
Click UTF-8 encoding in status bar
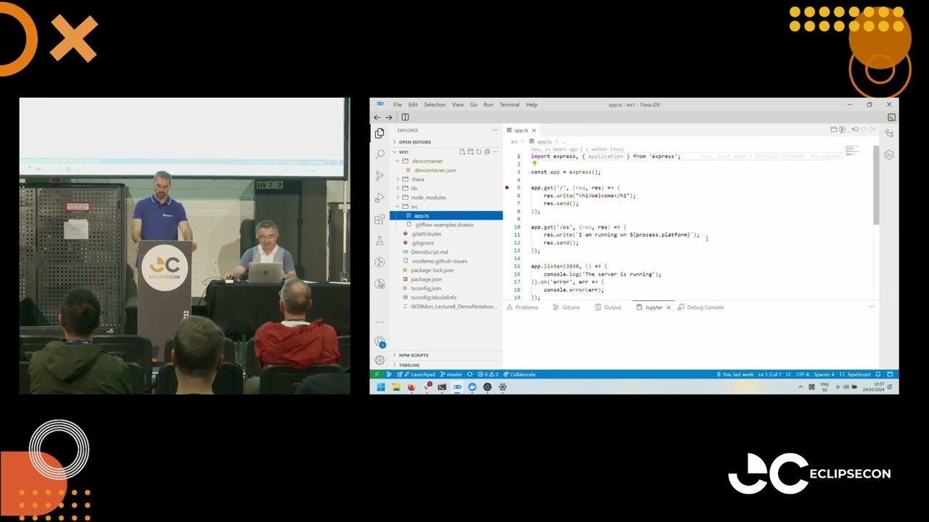point(802,374)
